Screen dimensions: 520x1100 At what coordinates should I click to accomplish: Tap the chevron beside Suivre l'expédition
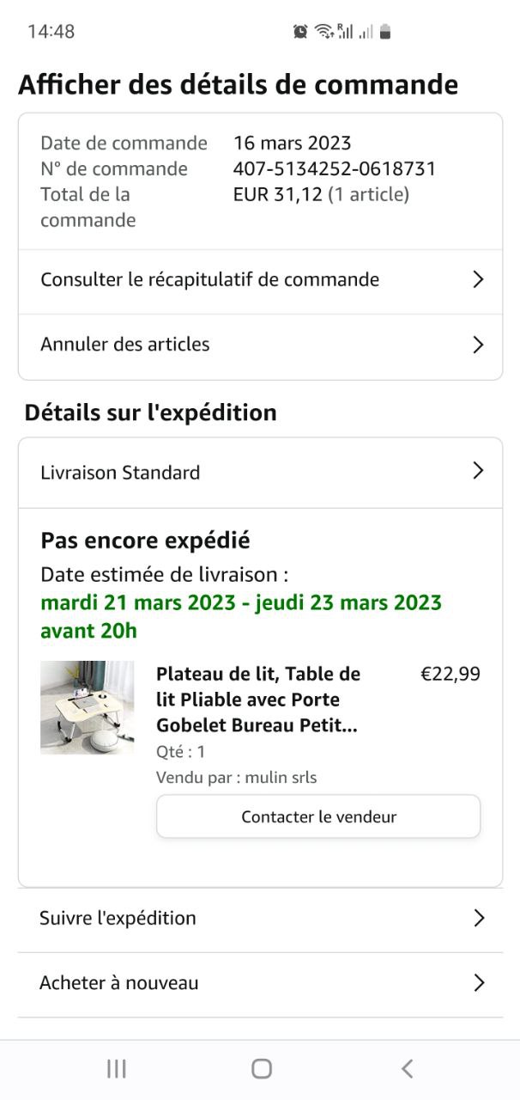pyautogui.click(x=479, y=918)
